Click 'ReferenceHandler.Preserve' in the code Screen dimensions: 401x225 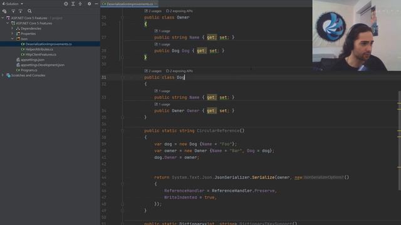coord(243,191)
